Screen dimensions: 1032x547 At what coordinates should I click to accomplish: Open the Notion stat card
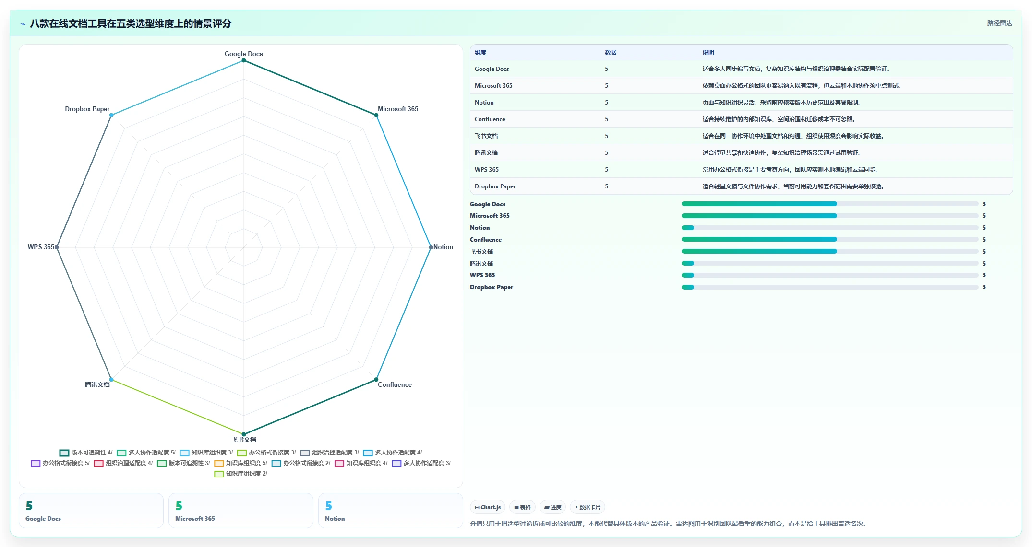click(x=391, y=511)
